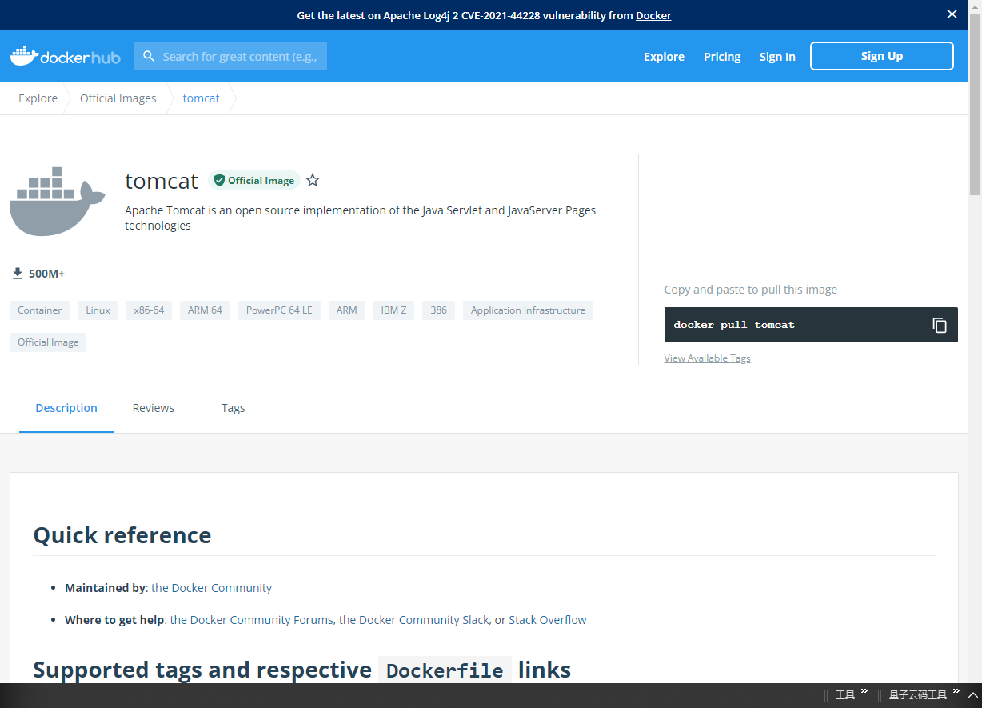
Task: Select the 386 tag chip
Action: [x=439, y=310]
